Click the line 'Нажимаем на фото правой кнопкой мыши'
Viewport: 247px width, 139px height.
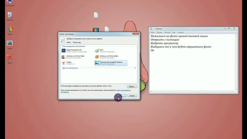tap(179, 36)
